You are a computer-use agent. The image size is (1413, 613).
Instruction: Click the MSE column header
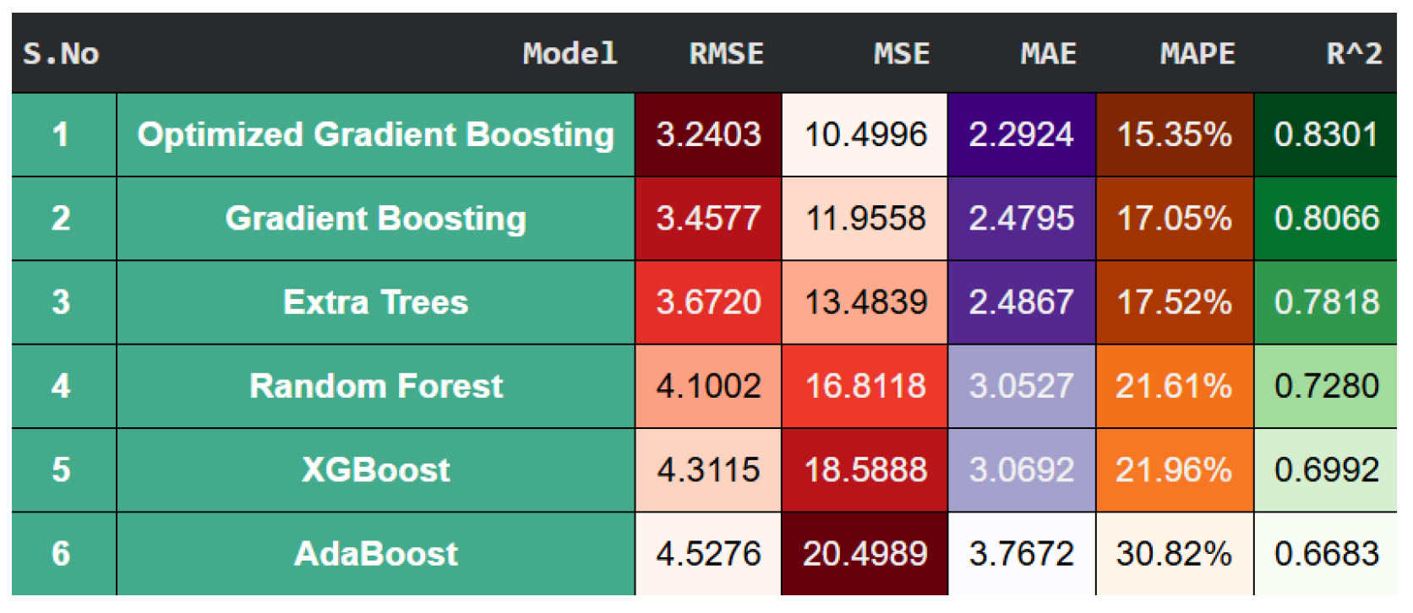[x=901, y=54]
